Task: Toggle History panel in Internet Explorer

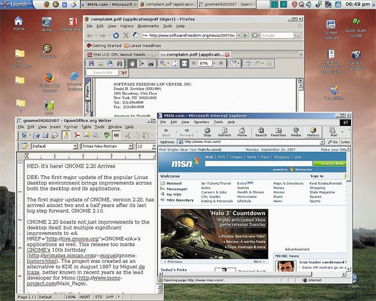Action: tap(313, 132)
